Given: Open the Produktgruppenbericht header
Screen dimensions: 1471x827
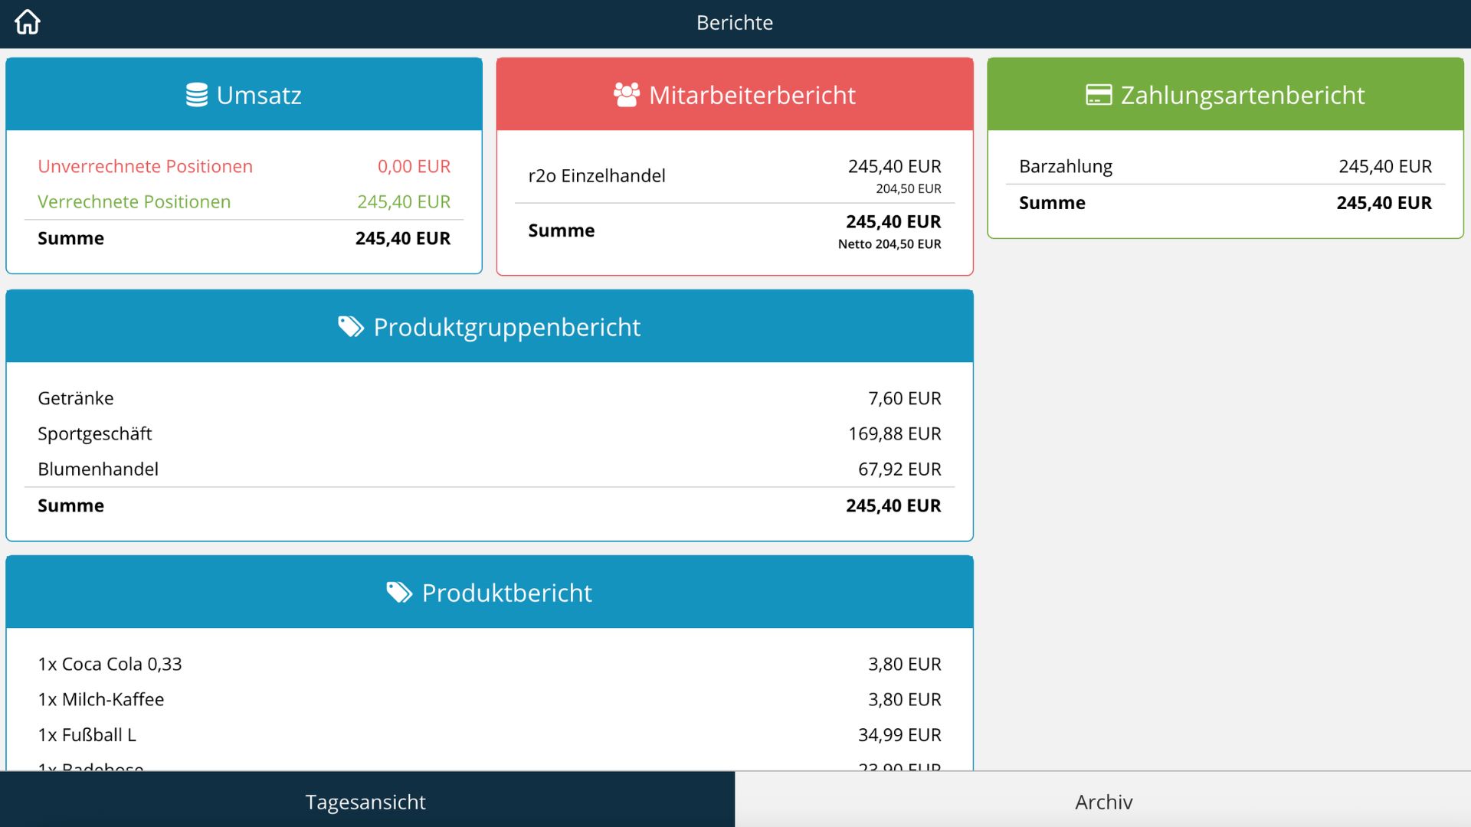Looking at the screenshot, I should coord(490,326).
